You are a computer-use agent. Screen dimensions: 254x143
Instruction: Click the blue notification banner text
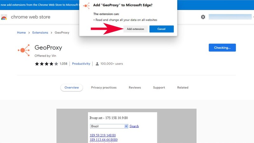point(39,5)
